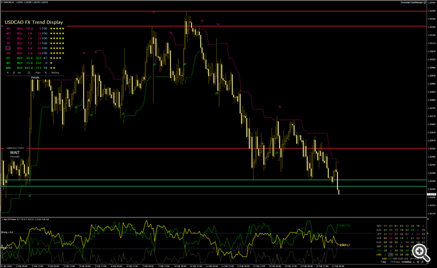Viewport: 437px width, 268px height.
Task: Click the USD row label in currency matrix
Action: (x=379, y=255)
